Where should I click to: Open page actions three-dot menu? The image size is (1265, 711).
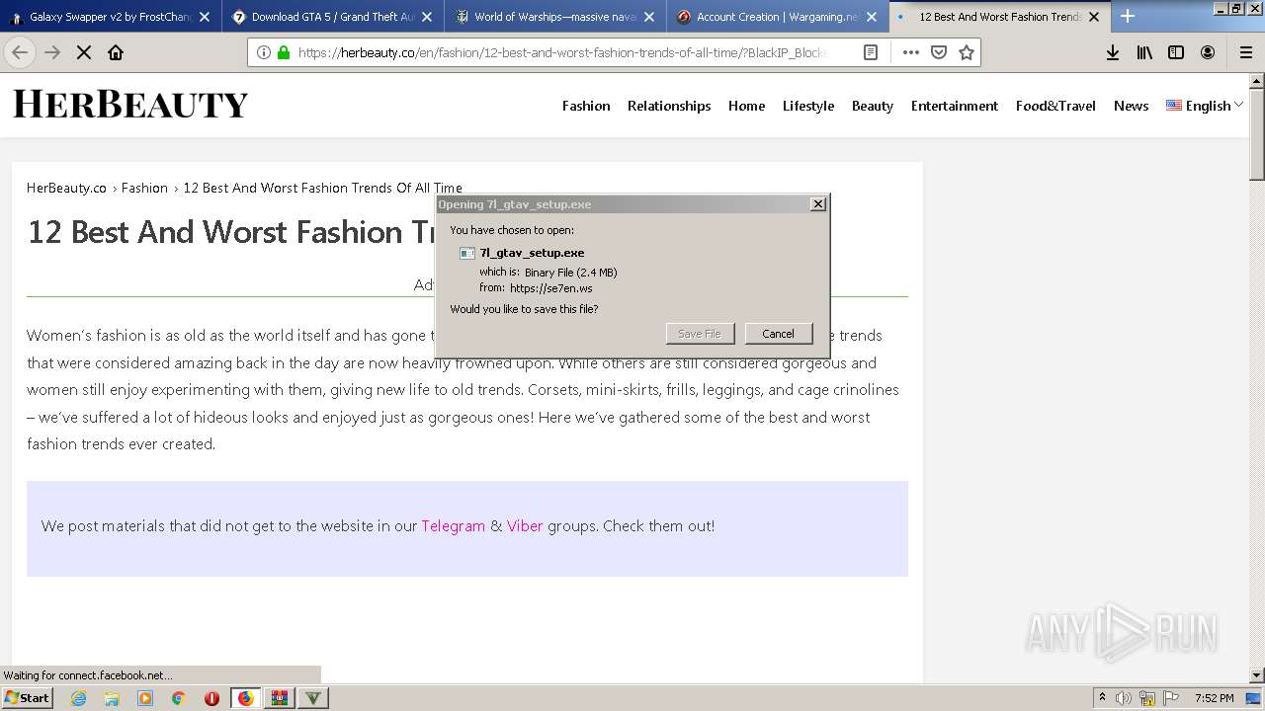click(910, 52)
